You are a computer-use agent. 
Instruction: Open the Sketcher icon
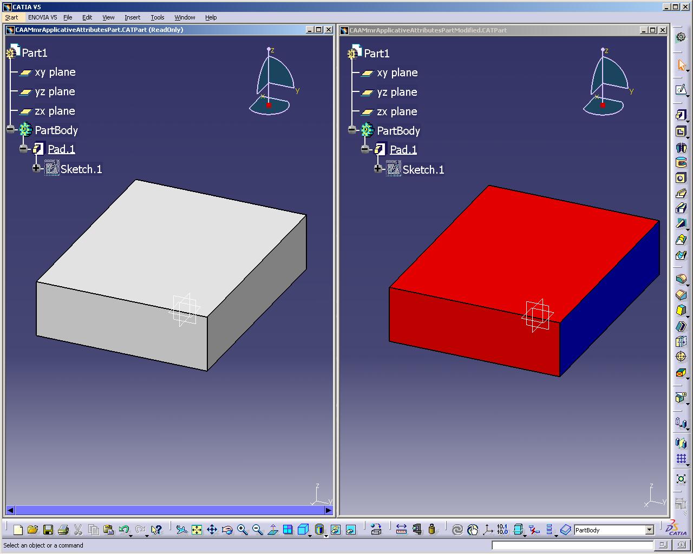pyautogui.click(x=681, y=89)
